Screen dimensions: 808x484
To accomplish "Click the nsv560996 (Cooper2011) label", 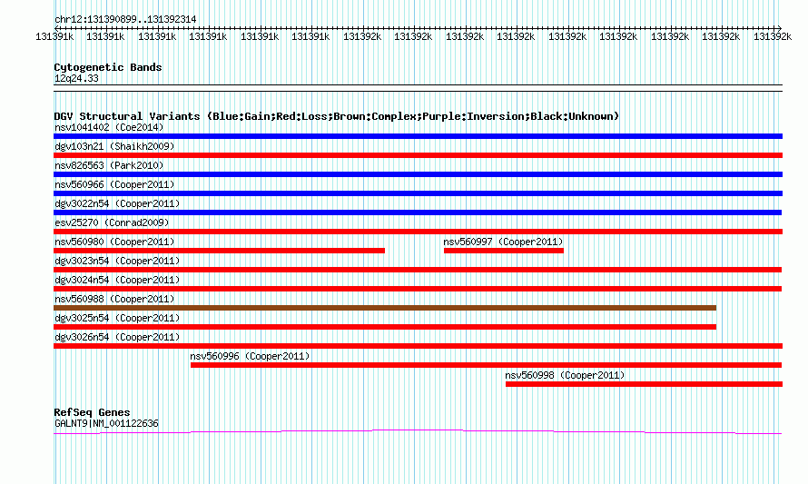I will (x=250, y=356).
